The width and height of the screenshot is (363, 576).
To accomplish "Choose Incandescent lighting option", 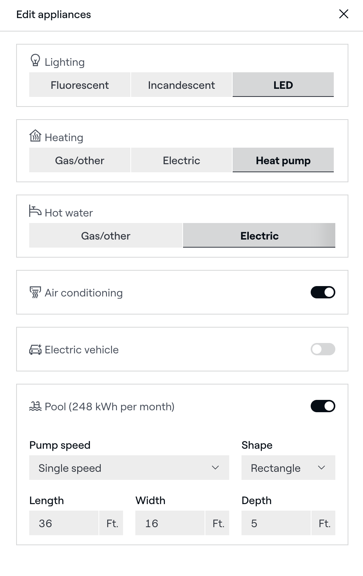I will 181,85.
